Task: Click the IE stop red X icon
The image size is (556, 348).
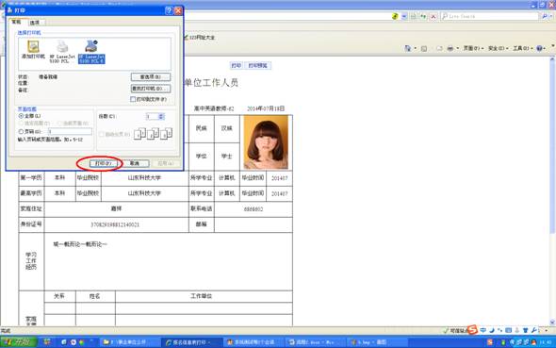Action: [x=433, y=16]
